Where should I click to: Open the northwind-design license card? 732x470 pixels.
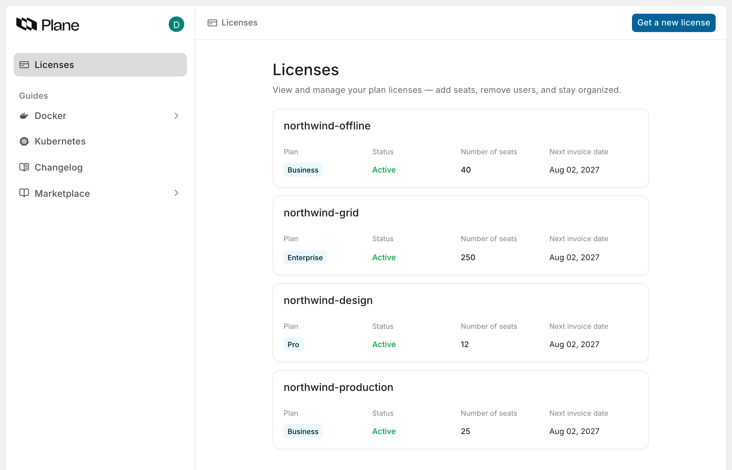point(461,323)
